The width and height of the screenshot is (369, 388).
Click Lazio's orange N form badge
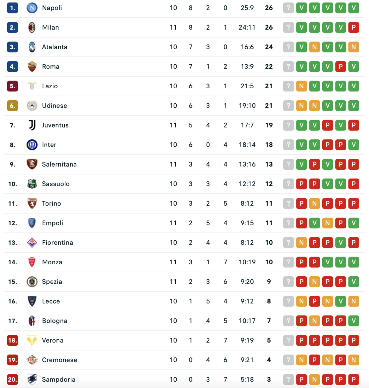[x=302, y=86]
